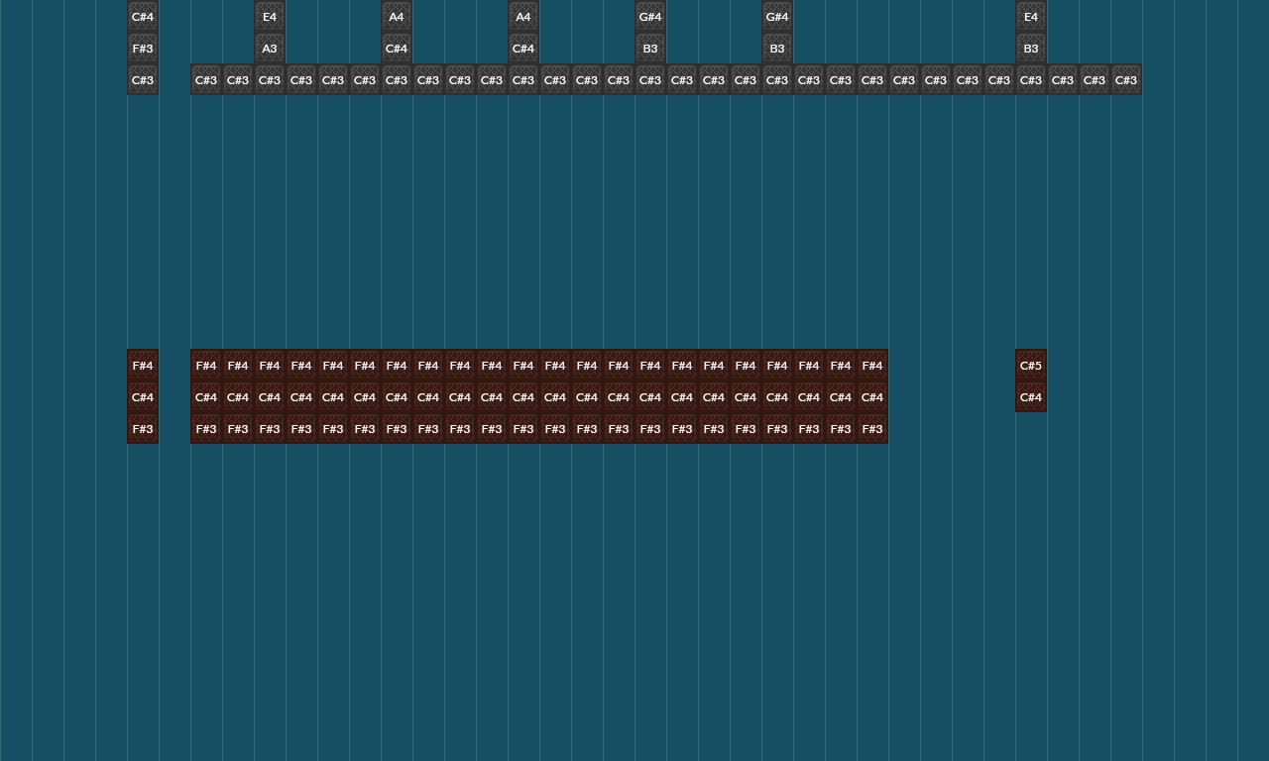Image resolution: width=1269 pixels, height=761 pixels.
Task: Select the B3 note below the first G#4
Action: point(649,48)
